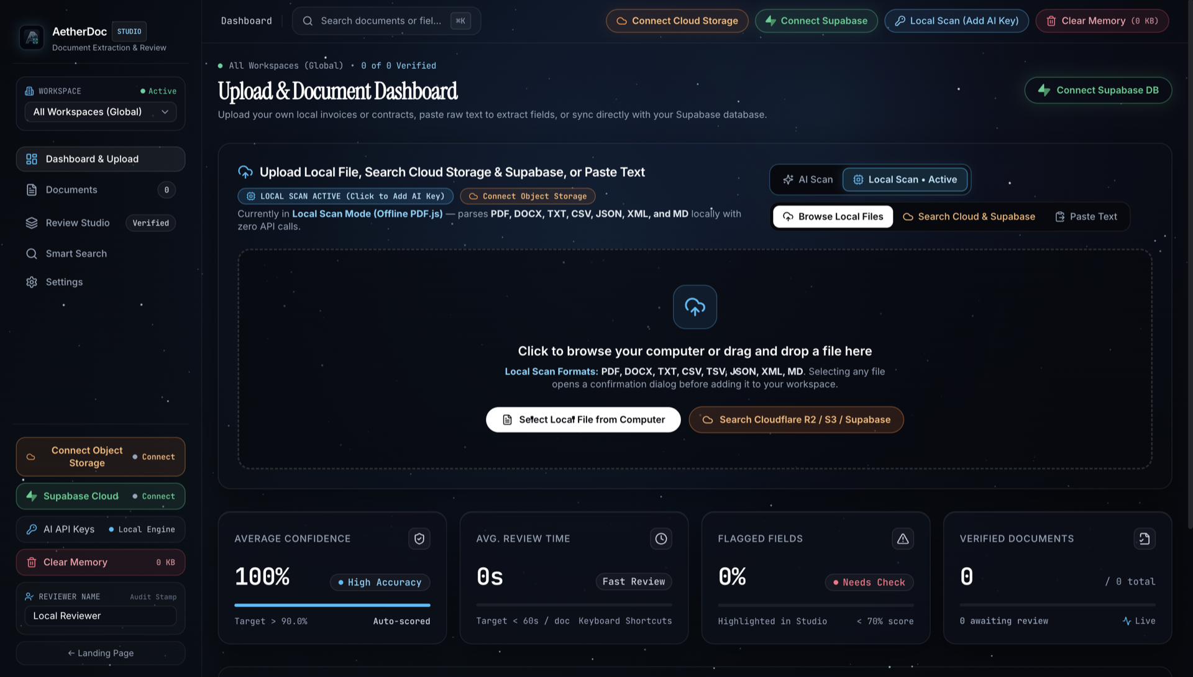
Task: Click the Average Confidence progress bar
Action: pos(332,605)
